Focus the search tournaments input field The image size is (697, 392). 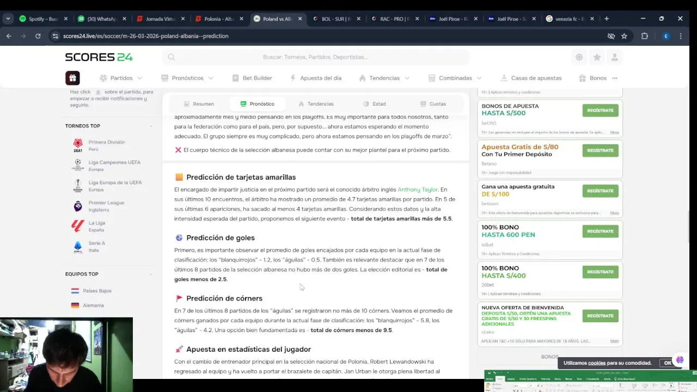(316, 57)
